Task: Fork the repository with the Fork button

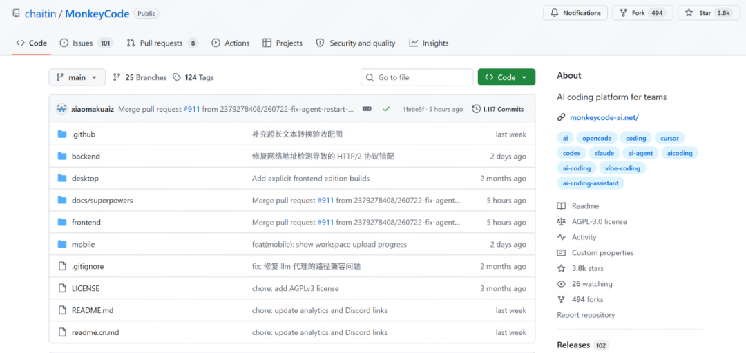Action: coord(643,13)
